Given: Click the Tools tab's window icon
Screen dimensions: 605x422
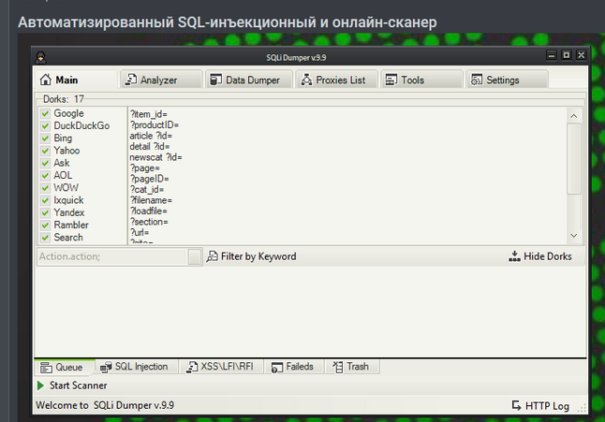Looking at the screenshot, I should 391,80.
